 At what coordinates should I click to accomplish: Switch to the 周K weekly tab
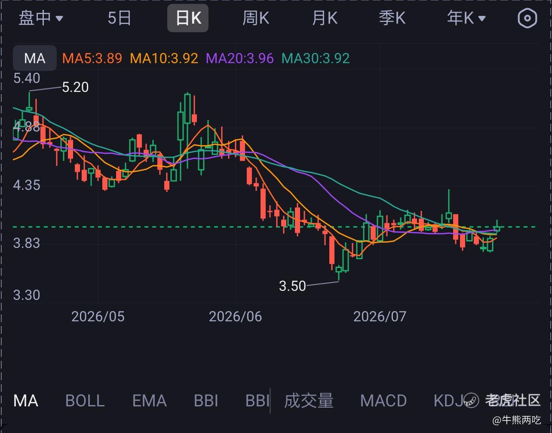point(256,18)
